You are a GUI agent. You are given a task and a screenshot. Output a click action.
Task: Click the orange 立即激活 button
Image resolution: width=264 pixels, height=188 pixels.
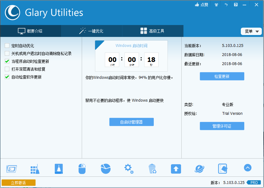[x=18, y=183]
